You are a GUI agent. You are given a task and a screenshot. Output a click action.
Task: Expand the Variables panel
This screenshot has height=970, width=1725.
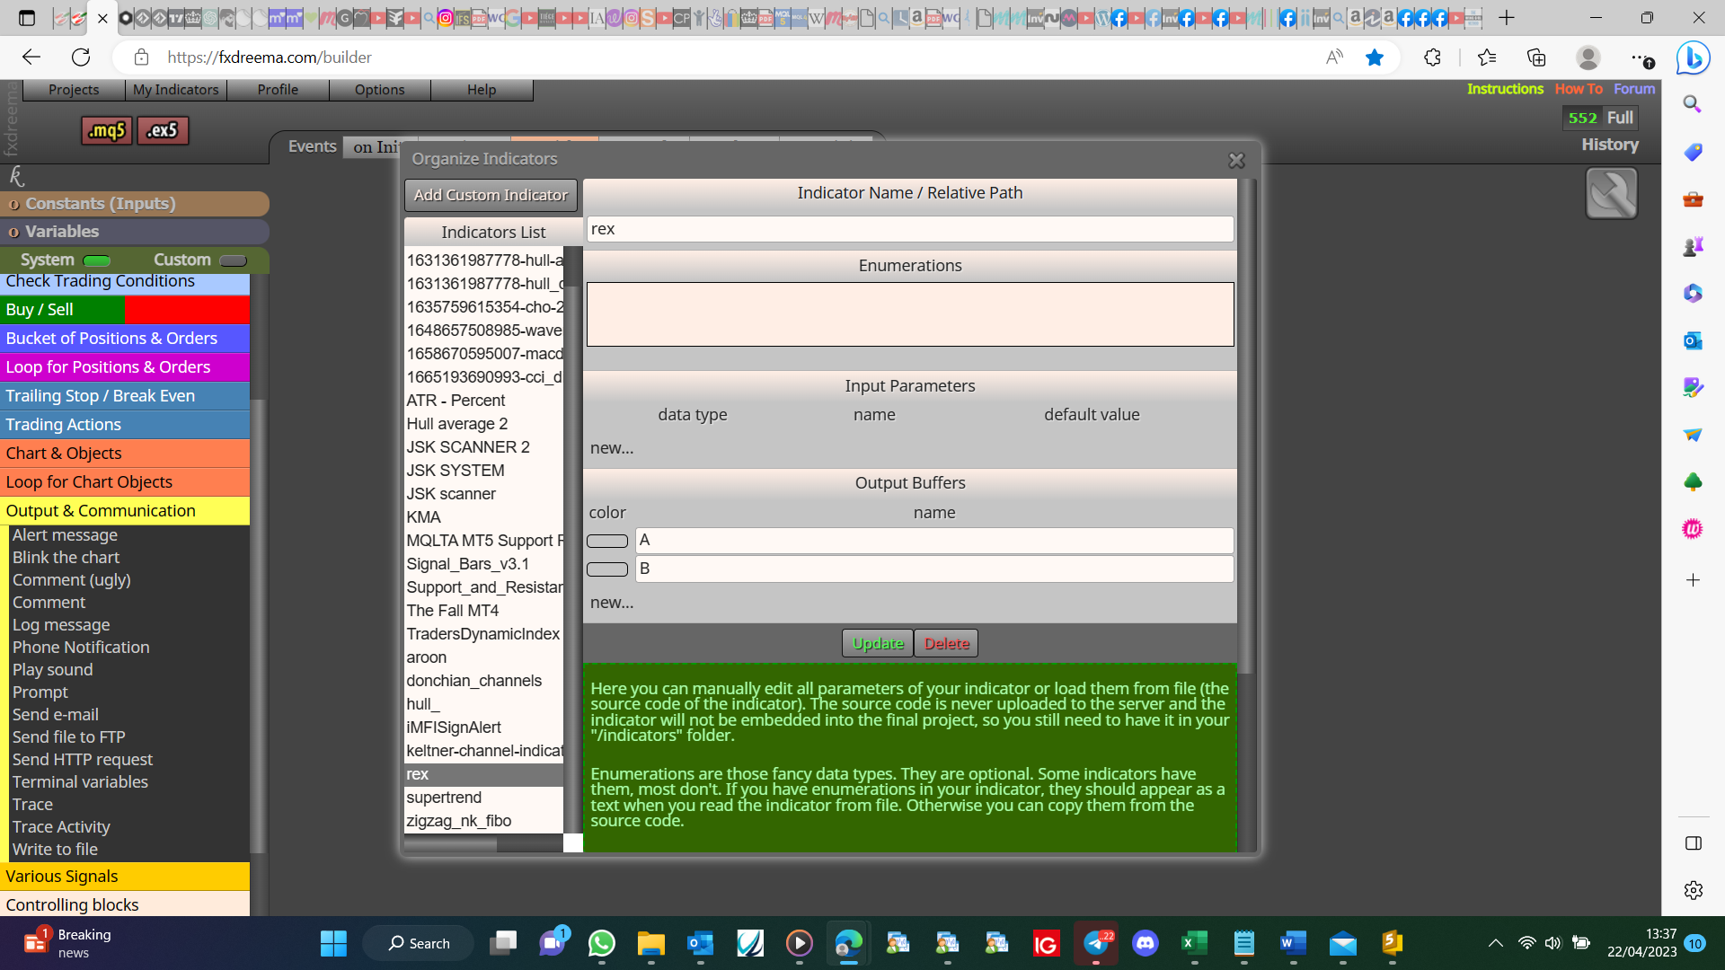[x=135, y=232]
